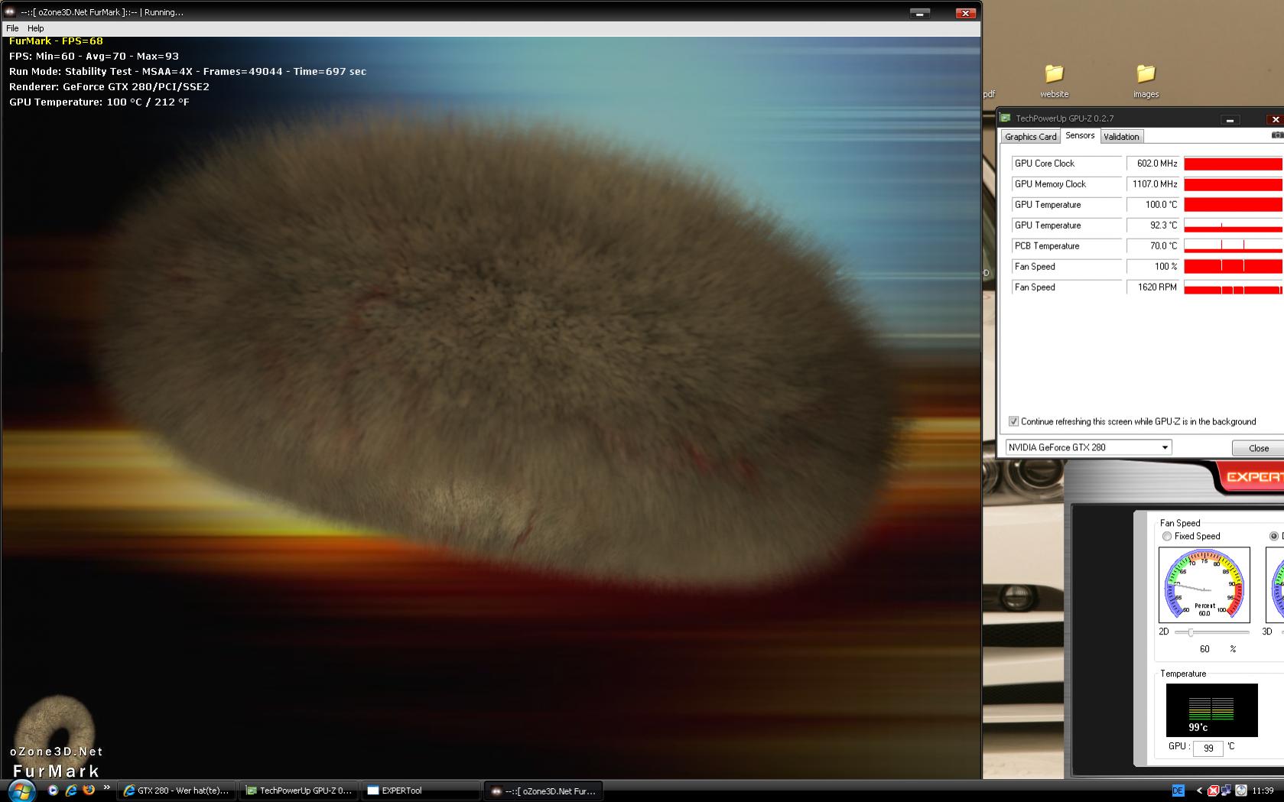Expand the Quick Launch overflow chevron
This screenshot has width=1284, height=802.
coord(106,787)
